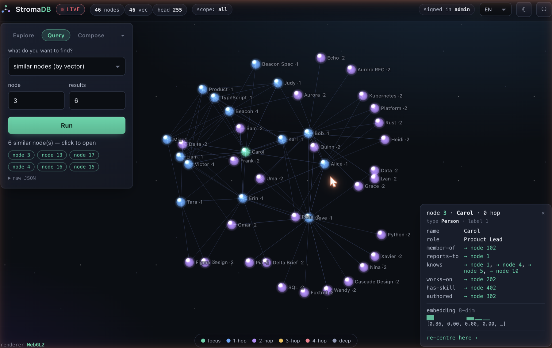Open the EN language dropdown
The image size is (552, 348).
pyautogui.click(x=495, y=9)
